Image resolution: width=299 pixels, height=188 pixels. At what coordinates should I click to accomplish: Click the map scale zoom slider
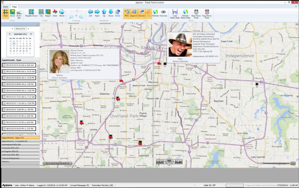coord(276,163)
